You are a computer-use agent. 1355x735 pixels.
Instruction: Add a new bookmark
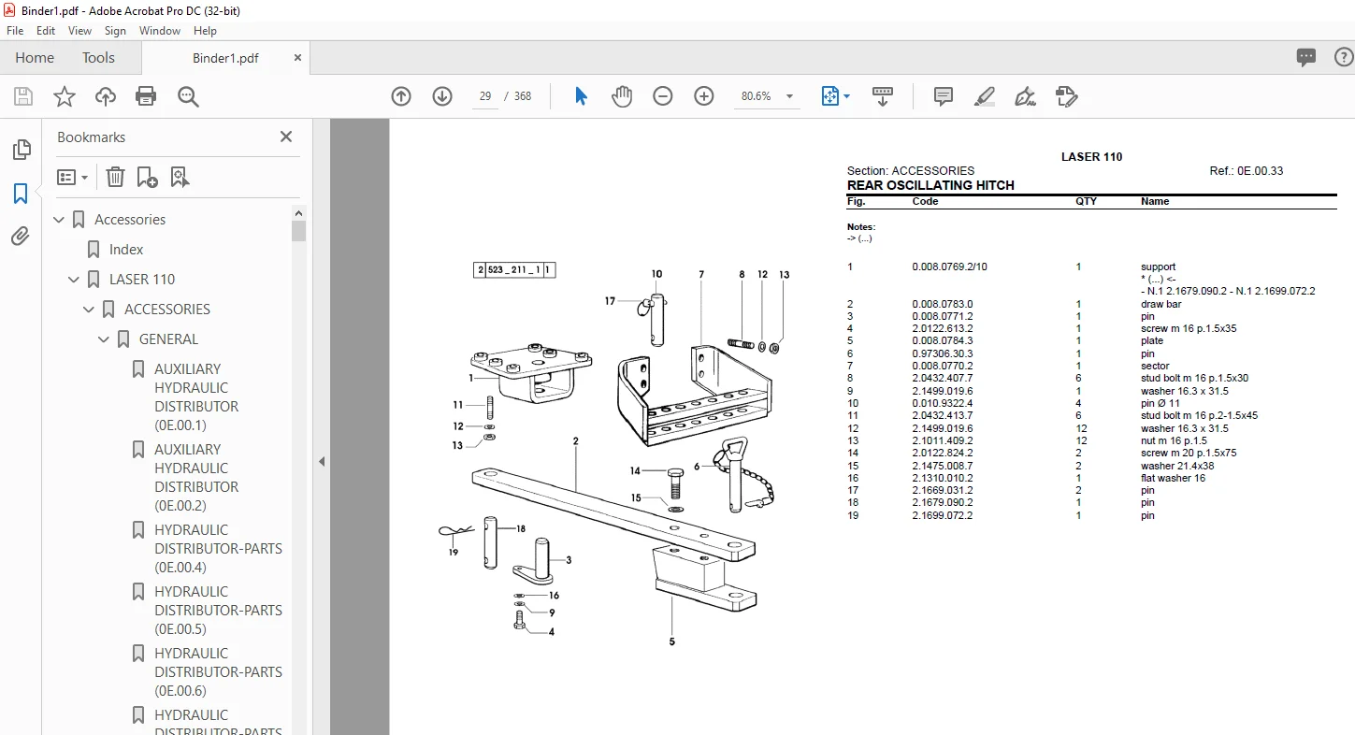(147, 177)
